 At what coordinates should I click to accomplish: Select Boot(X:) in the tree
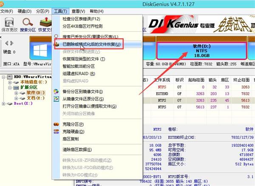point(23,103)
